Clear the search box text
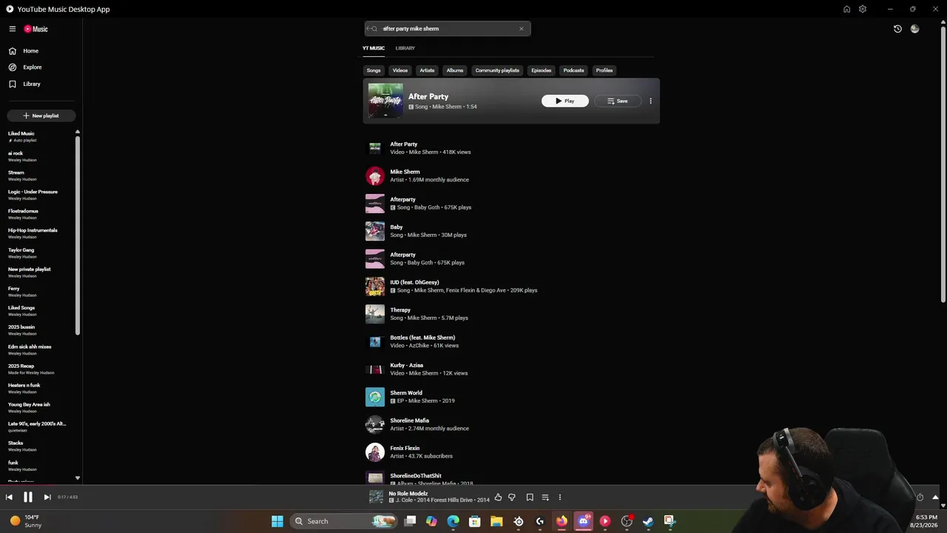This screenshot has width=947, height=533. (521, 29)
